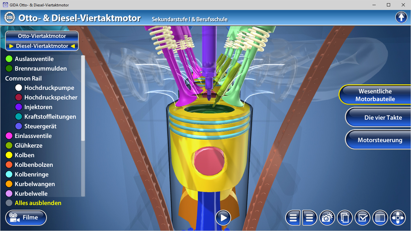411x231 pixels.
Task: Click Alles ausblenden to hide all parts
Action: coord(38,203)
